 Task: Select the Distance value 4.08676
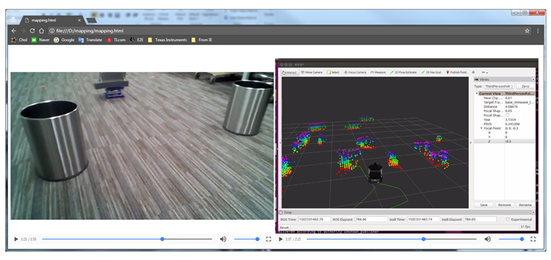(x=512, y=106)
